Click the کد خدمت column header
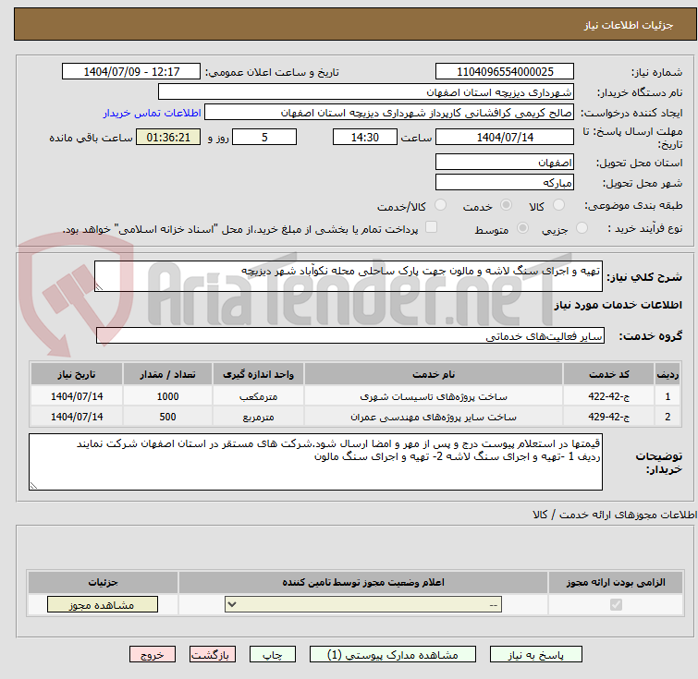698x679 pixels. [608, 374]
